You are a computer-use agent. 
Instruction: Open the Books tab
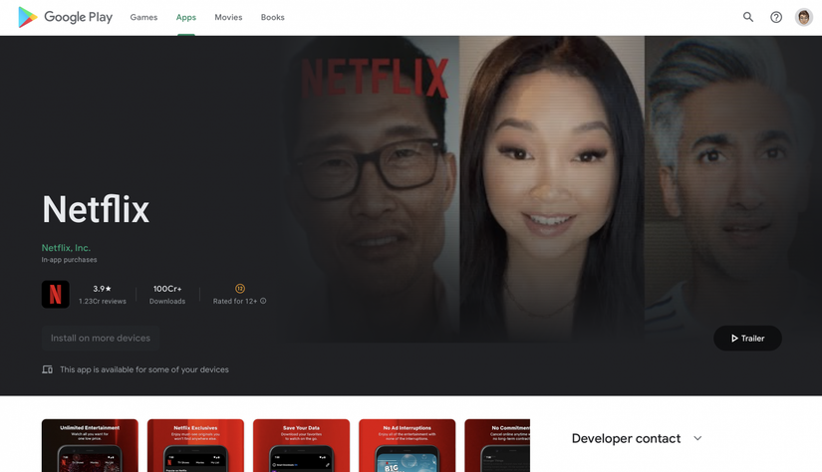point(273,17)
